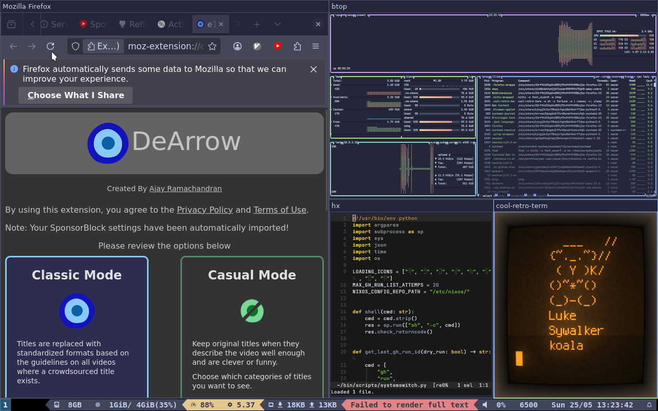Image resolution: width=658 pixels, height=411 pixels.
Task: Go back in Firefox history
Action: click(x=13, y=46)
